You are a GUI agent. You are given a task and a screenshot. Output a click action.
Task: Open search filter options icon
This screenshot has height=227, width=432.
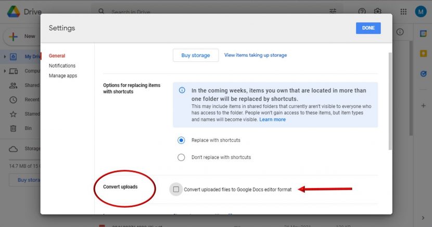pyautogui.click(x=333, y=11)
